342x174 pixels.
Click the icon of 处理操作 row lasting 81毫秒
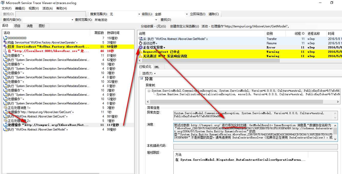[x=5, y=56]
